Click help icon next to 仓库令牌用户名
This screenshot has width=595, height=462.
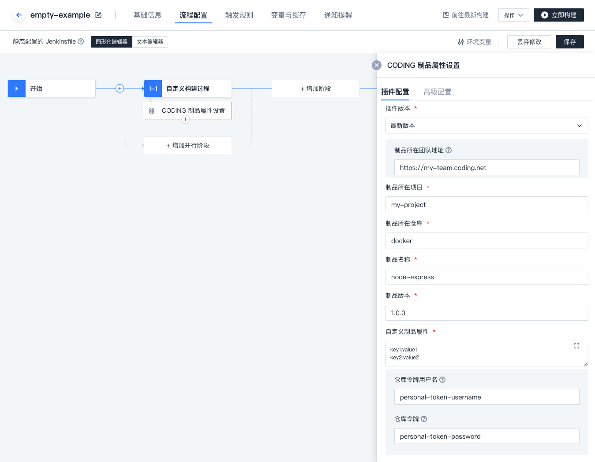pyautogui.click(x=442, y=380)
